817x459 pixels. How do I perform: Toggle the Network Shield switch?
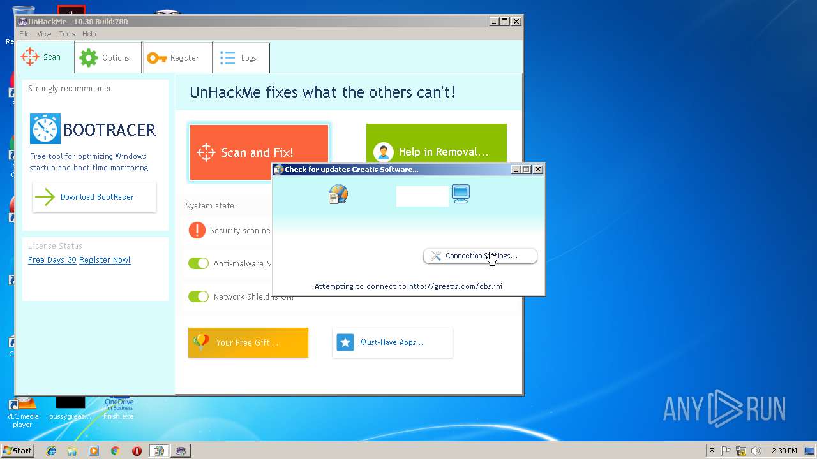pos(199,296)
